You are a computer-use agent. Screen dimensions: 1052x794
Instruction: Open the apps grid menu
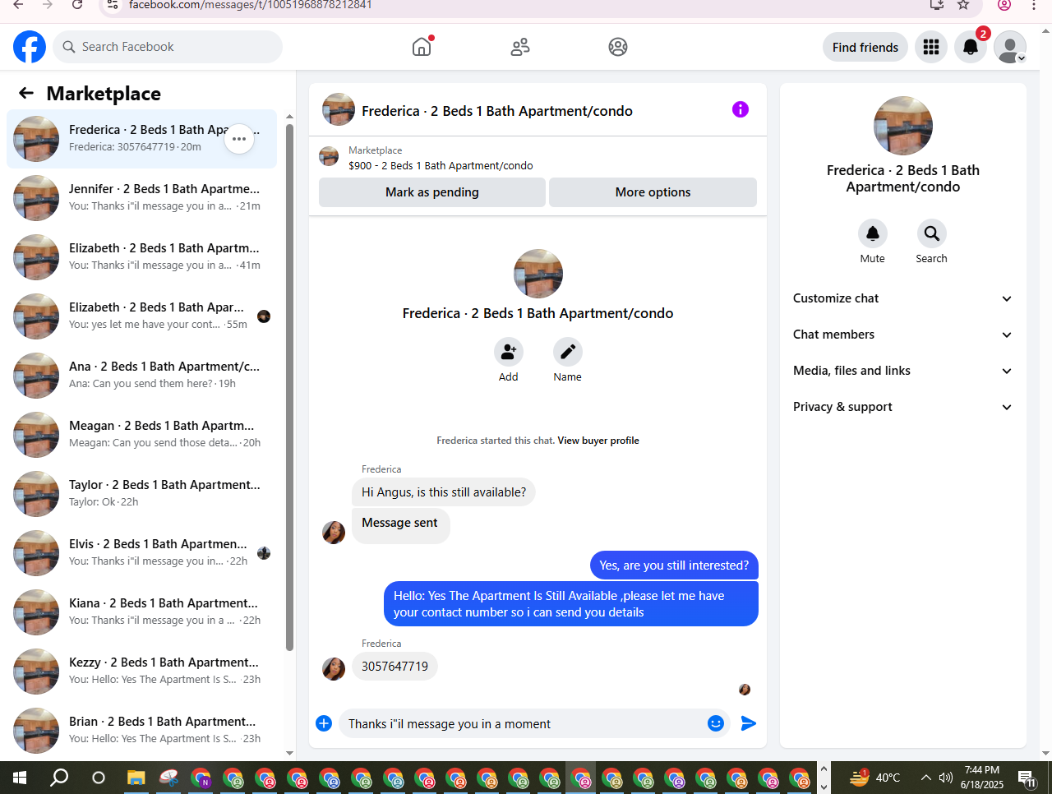(x=931, y=47)
